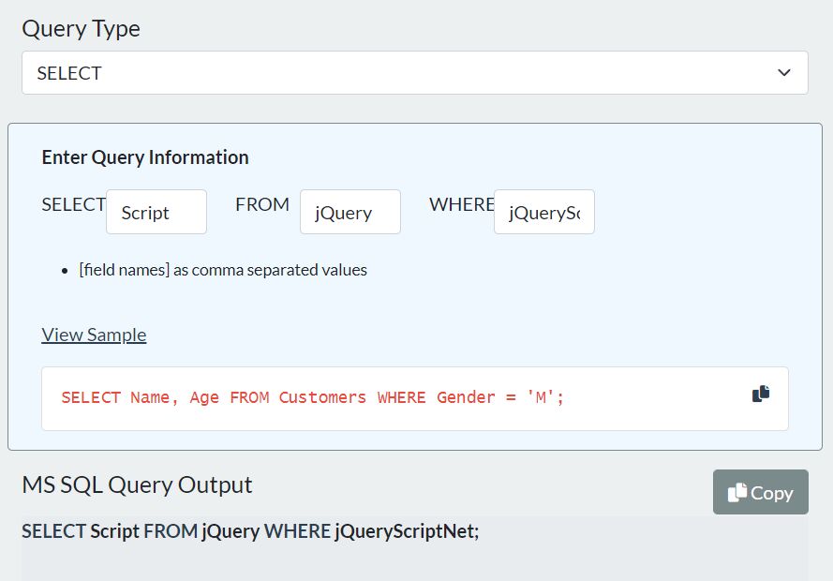Click the WHERE input showing jQueryScriptNet
Image resolution: width=833 pixels, height=581 pixels.
pos(543,212)
